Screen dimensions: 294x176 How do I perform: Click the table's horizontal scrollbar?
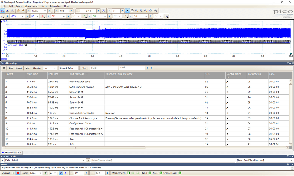click(75, 148)
